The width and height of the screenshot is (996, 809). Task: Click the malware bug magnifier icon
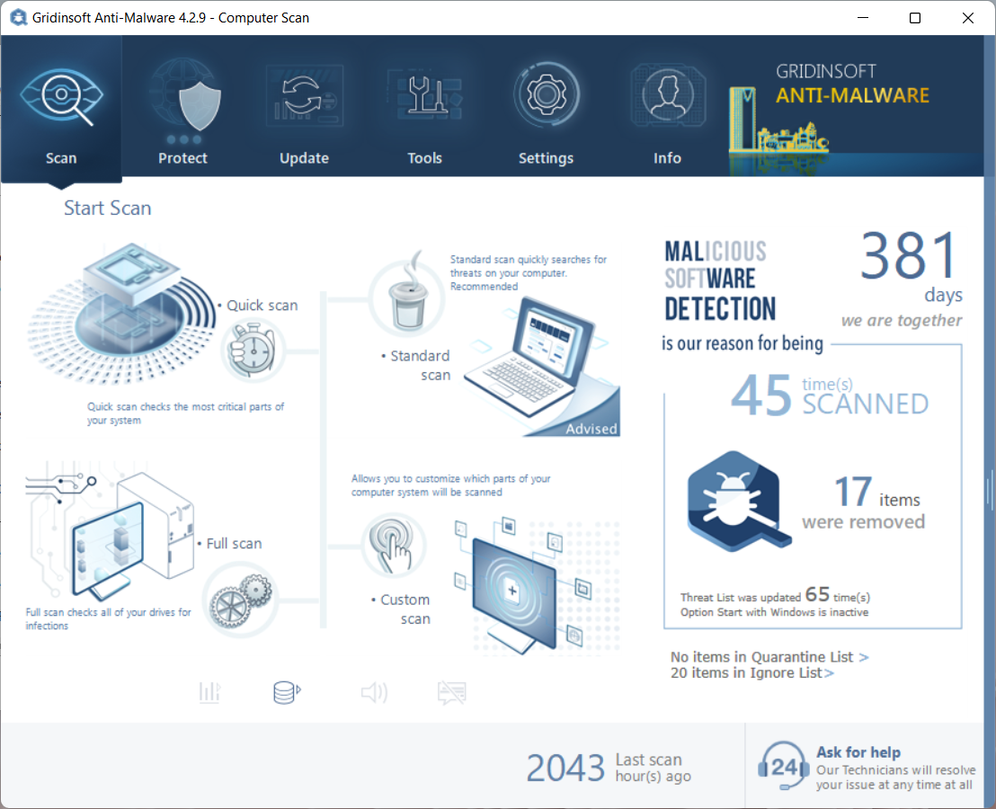click(x=738, y=501)
